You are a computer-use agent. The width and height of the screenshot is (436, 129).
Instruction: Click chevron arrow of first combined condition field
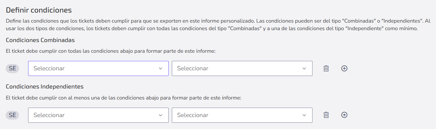point(160,68)
